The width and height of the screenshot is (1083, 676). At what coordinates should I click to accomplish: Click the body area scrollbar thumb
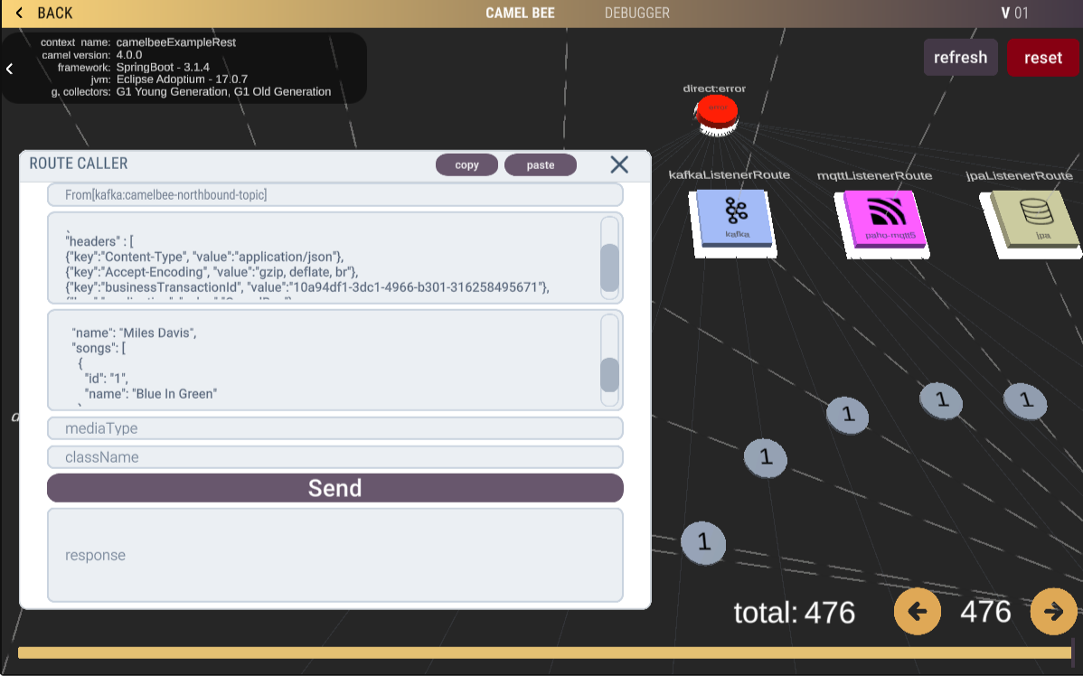(x=610, y=375)
